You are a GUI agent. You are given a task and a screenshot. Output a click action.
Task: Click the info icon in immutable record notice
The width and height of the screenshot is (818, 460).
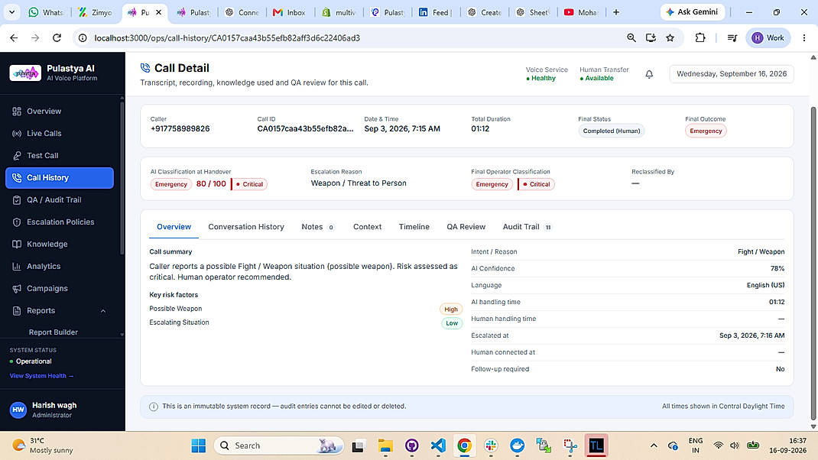pos(154,407)
